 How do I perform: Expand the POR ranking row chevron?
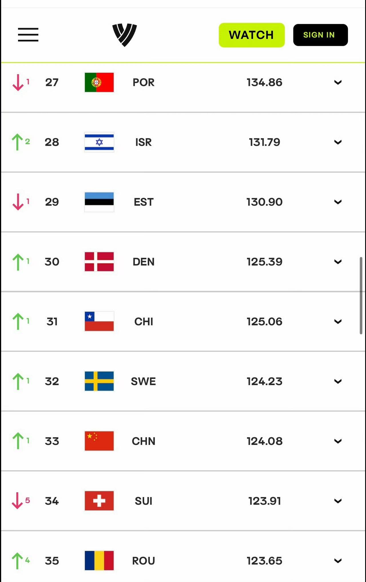click(x=338, y=82)
